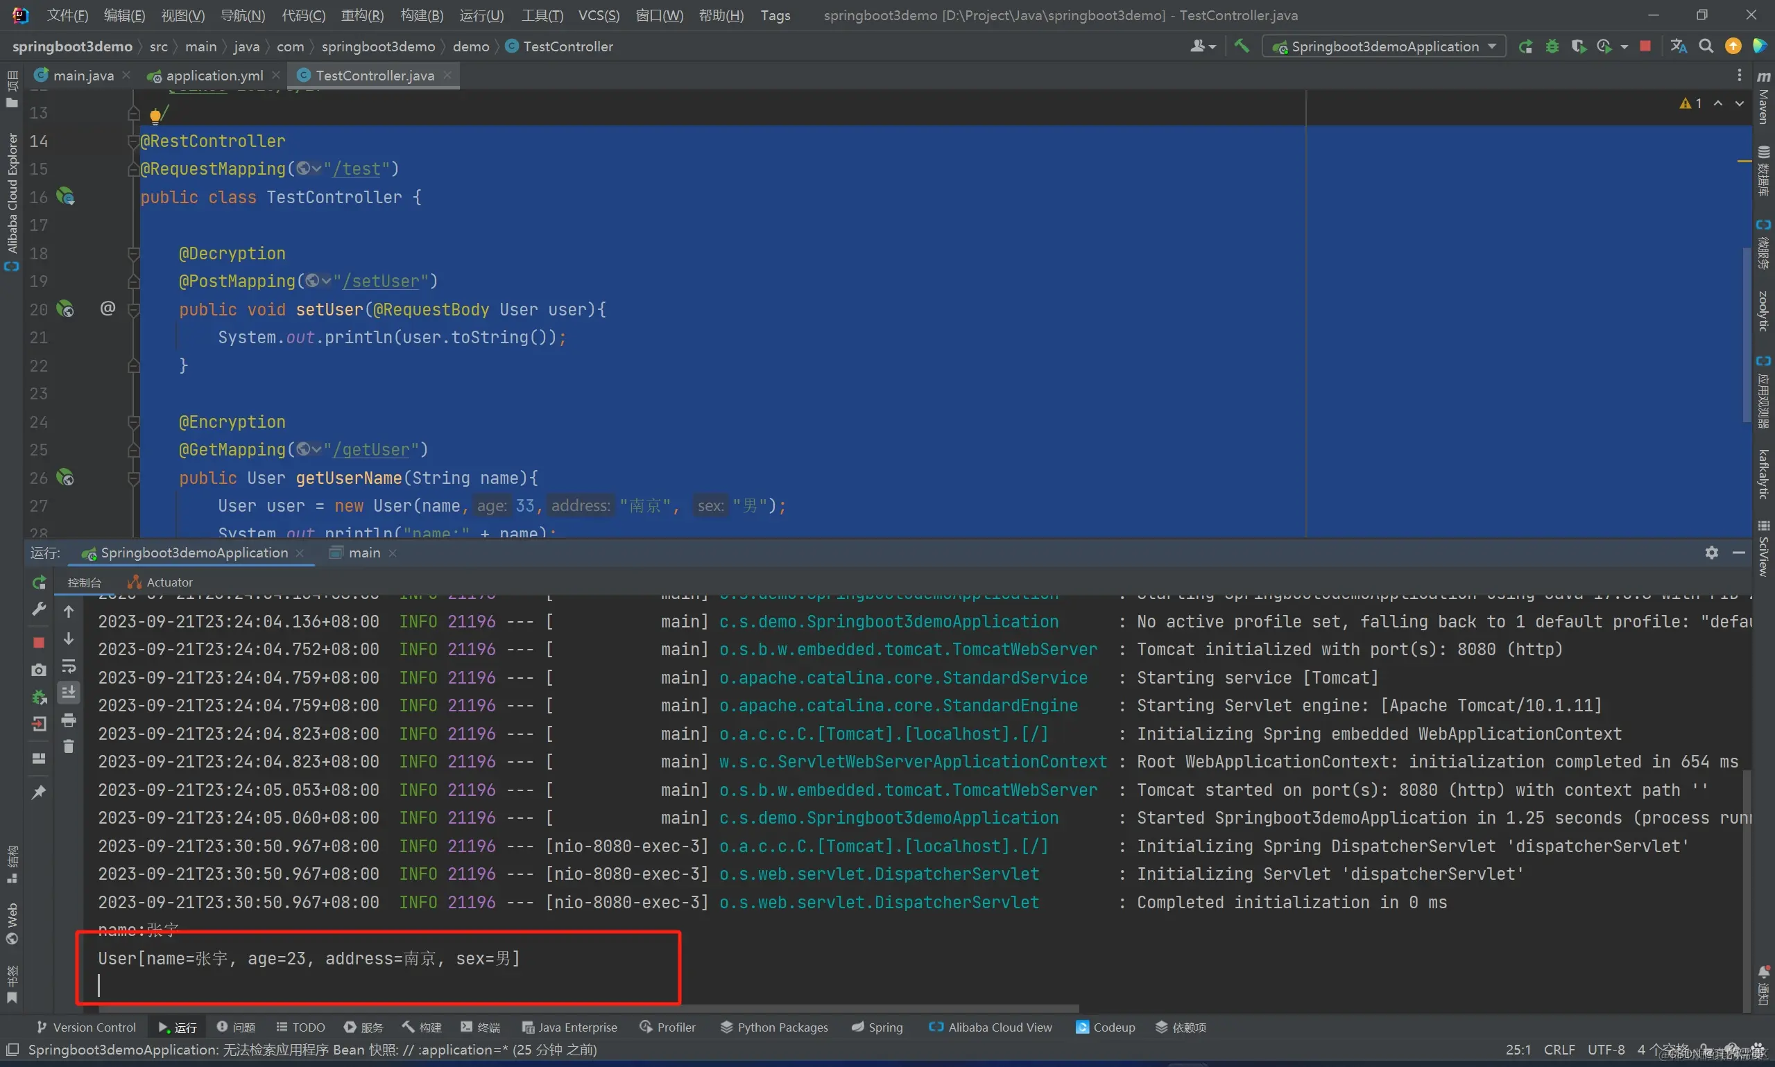Switch to the application.yml editor tab
1775x1067 pixels.
[214, 76]
